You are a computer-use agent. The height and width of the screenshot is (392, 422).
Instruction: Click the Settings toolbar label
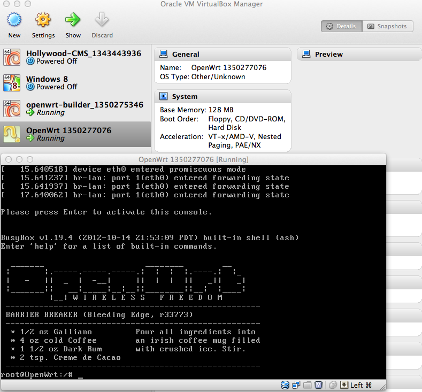(43, 35)
